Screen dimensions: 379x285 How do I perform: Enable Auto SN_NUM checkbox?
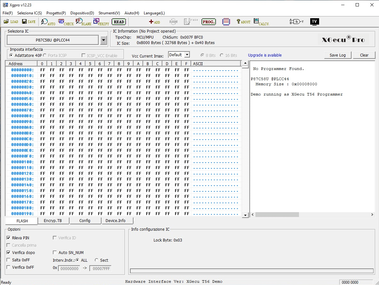pyautogui.click(x=55, y=252)
